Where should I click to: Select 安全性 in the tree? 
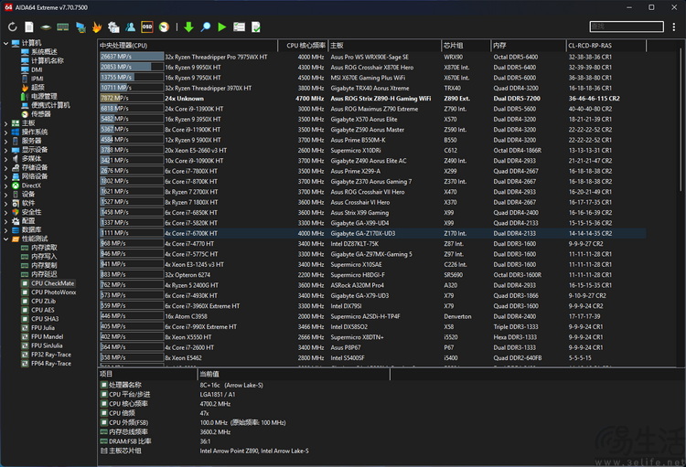pos(31,212)
